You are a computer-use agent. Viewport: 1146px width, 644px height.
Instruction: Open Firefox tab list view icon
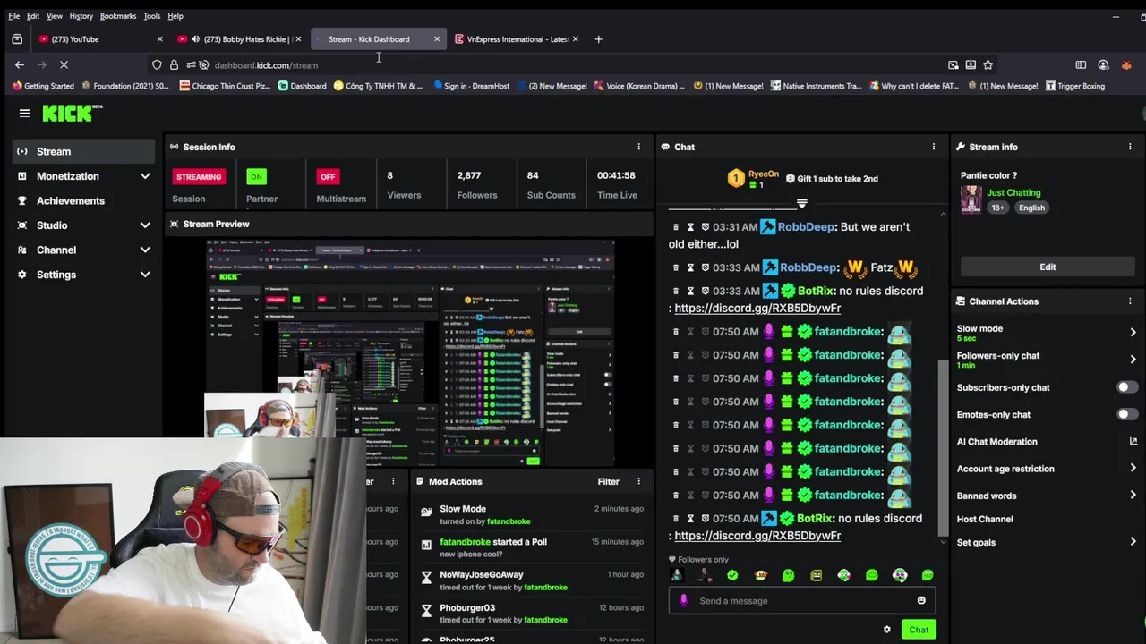[x=17, y=39]
